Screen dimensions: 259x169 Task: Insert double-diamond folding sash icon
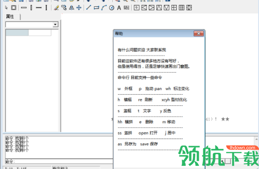coord(189,8)
